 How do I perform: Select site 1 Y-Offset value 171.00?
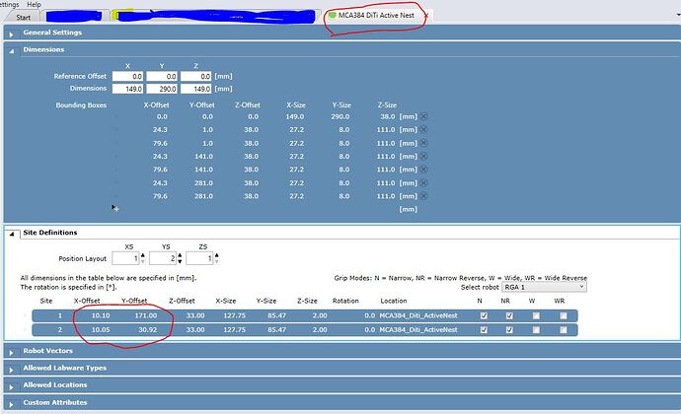tap(145, 315)
